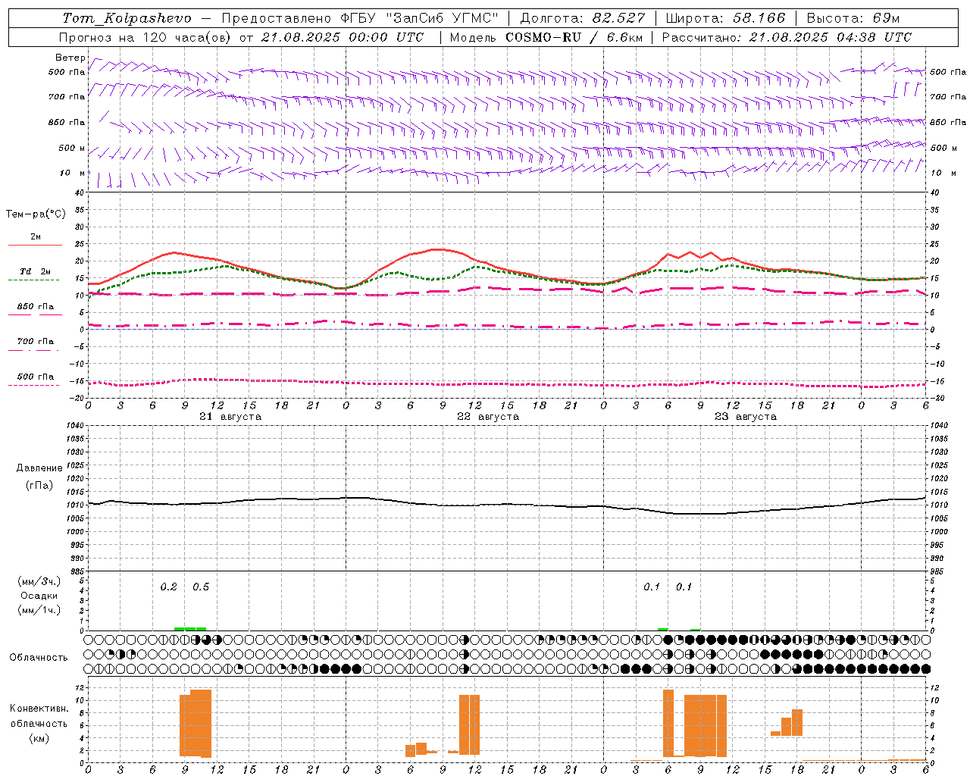Click the date label "22 августа"
Viewport: 970px width, 776px height.
(488, 417)
